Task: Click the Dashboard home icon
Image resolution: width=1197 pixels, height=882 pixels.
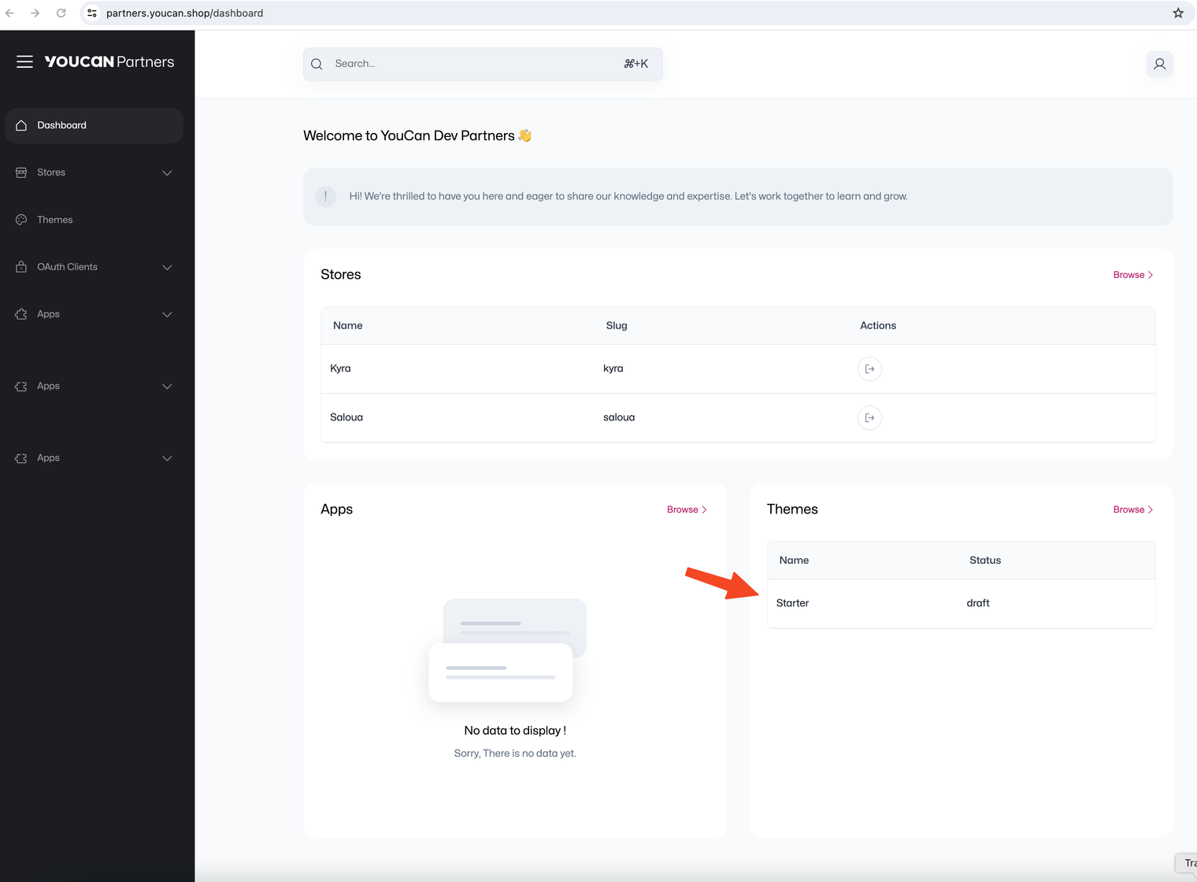Action: click(20, 125)
